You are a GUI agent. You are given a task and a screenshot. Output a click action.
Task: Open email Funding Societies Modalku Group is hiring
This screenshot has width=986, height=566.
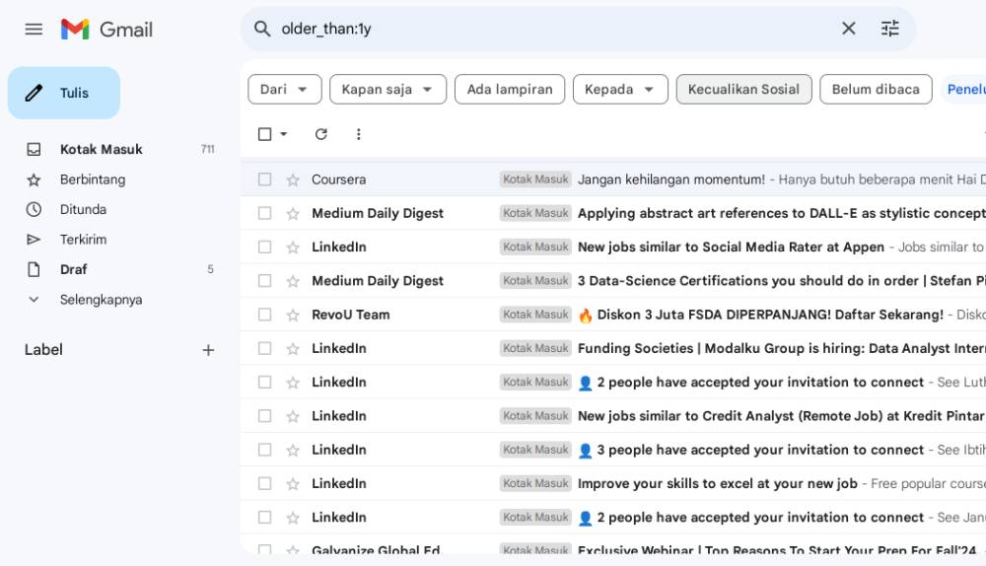(613, 348)
